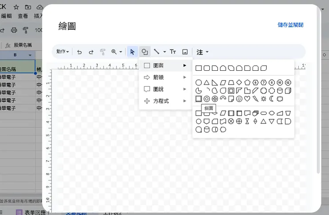Open the 注 input tools dropdown

click(202, 52)
